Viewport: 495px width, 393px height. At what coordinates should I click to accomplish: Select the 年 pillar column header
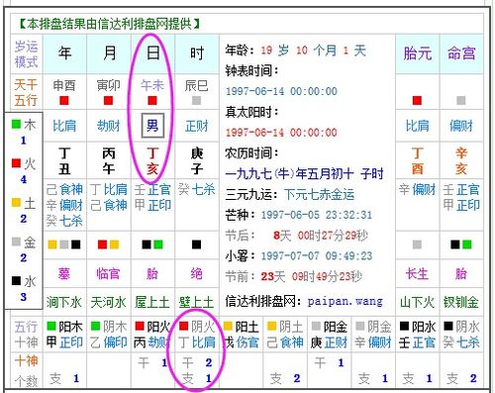click(64, 53)
